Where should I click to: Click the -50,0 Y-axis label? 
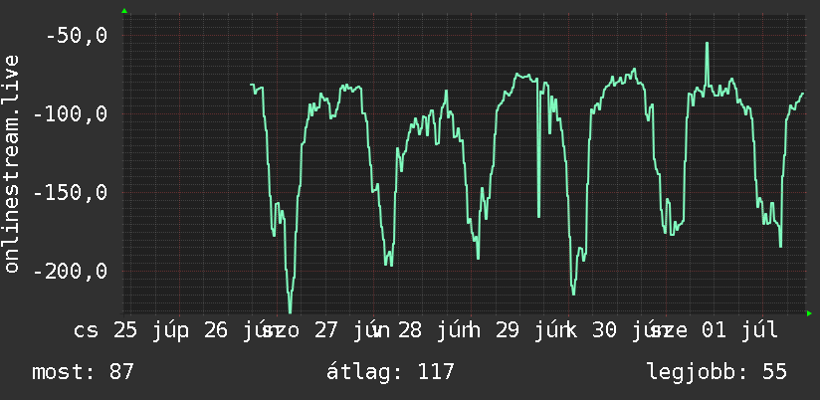(77, 36)
